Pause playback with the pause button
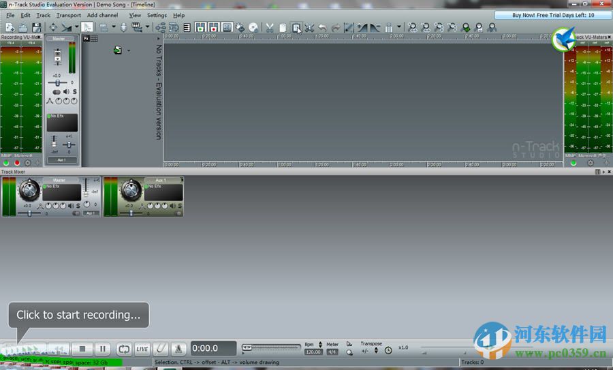The image size is (613, 370). pyautogui.click(x=102, y=348)
